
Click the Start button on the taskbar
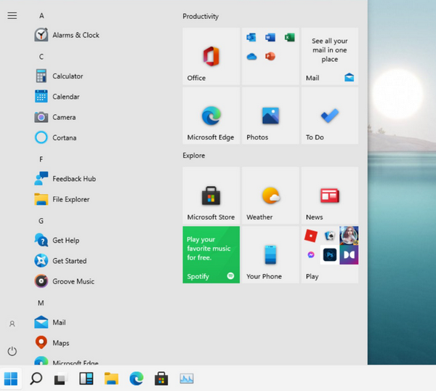click(11, 379)
